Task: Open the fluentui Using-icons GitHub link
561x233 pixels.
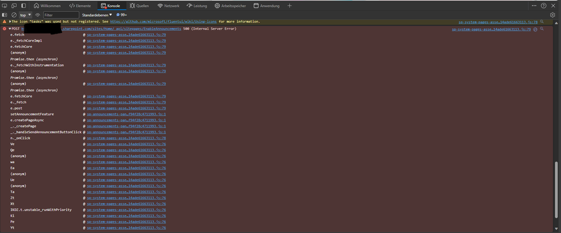Action: click(x=163, y=22)
